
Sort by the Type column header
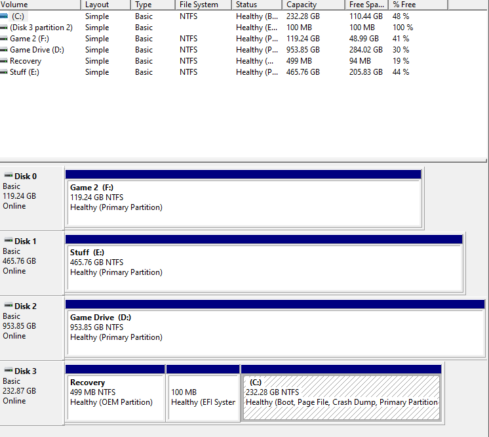(153, 5)
